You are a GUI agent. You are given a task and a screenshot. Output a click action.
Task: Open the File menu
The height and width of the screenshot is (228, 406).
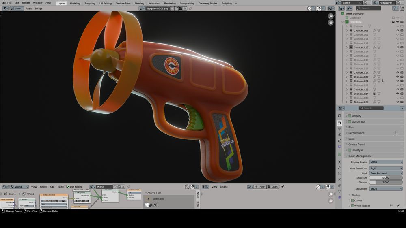[x=9, y=3]
